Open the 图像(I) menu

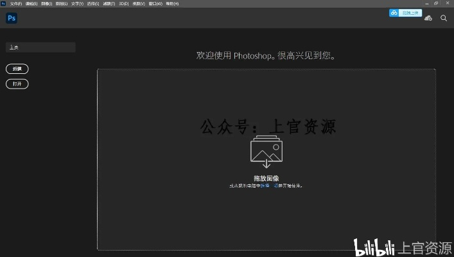[x=46, y=4]
